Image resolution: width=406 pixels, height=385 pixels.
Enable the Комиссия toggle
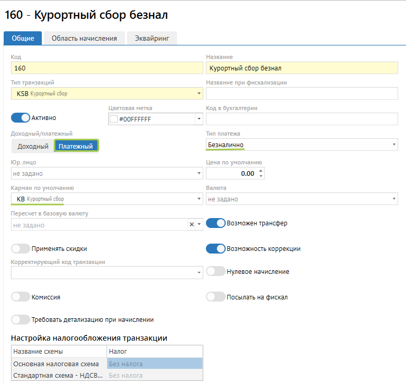click(x=21, y=297)
